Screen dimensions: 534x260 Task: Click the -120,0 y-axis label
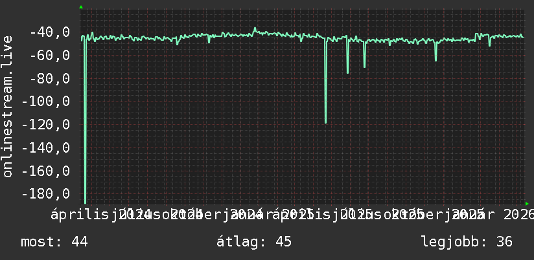(x=46, y=124)
